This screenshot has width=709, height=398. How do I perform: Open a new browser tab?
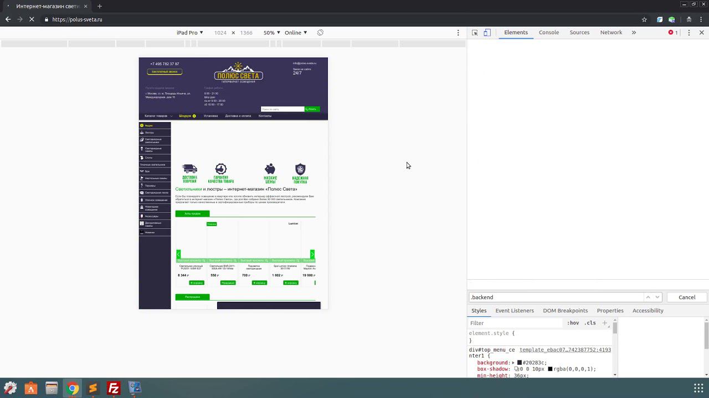tap(100, 6)
